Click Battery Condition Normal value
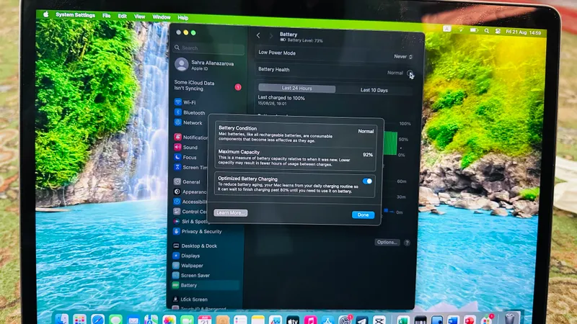Image resolution: width=577 pixels, height=324 pixels. tap(366, 131)
